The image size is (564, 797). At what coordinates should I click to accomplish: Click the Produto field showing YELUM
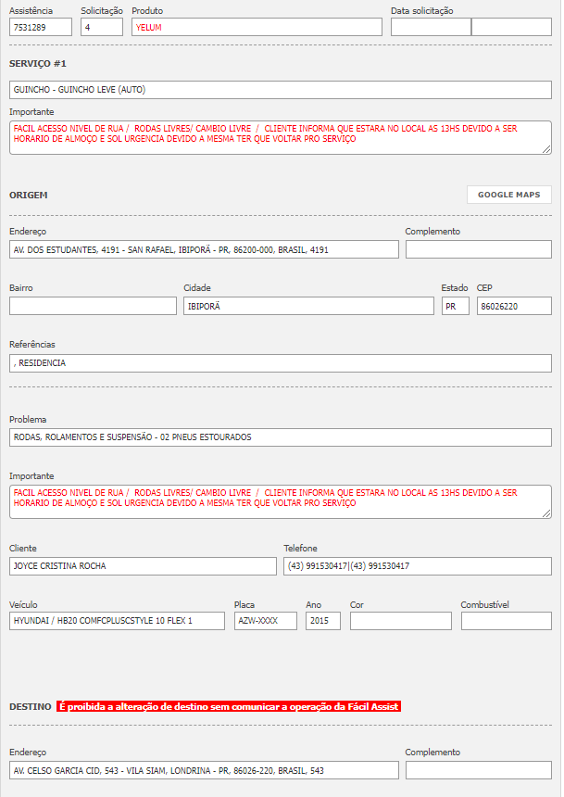pyautogui.click(x=257, y=28)
